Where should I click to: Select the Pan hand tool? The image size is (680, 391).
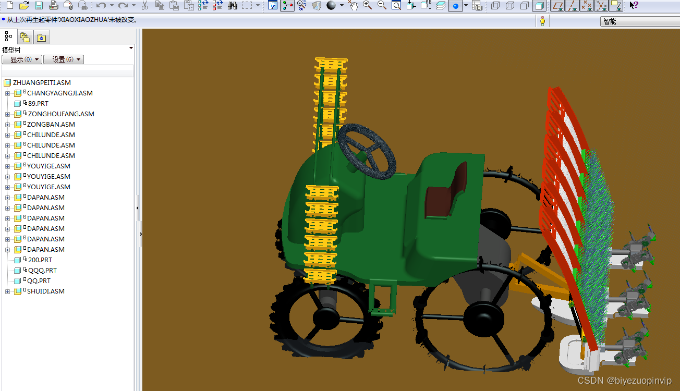click(354, 6)
